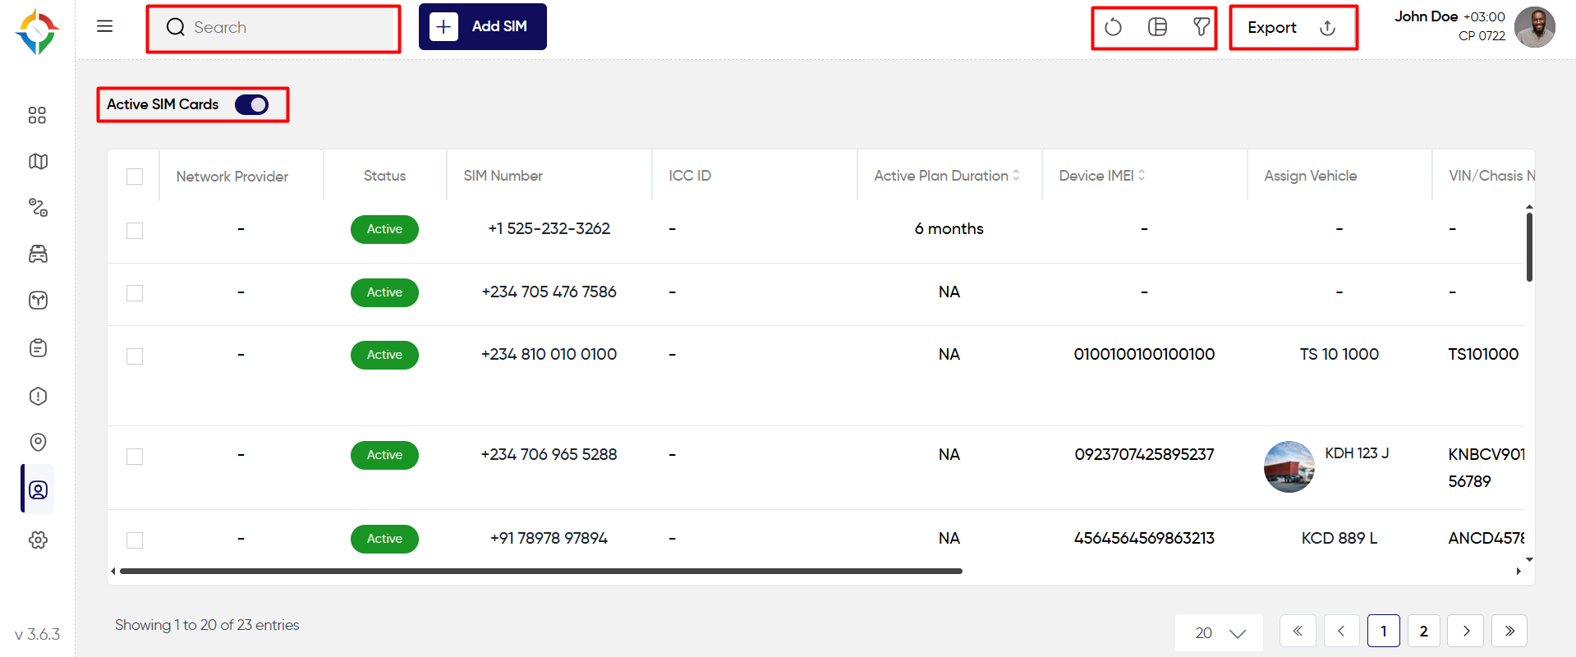Click the refresh icon in toolbar

[x=1113, y=27]
